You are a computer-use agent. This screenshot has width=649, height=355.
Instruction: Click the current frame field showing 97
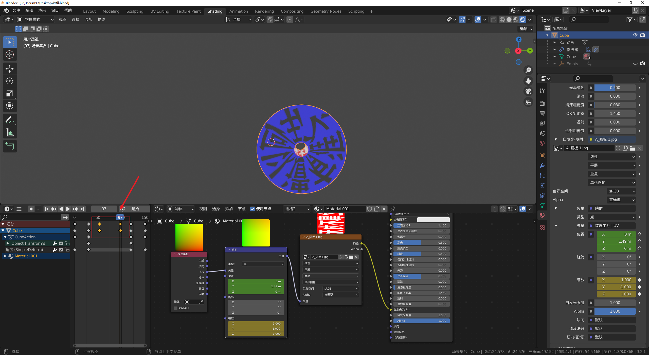[x=104, y=209]
